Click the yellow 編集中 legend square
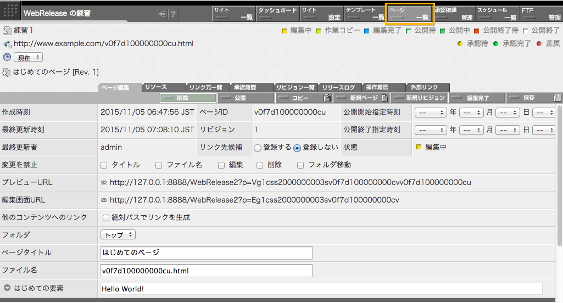 (x=284, y=31)
